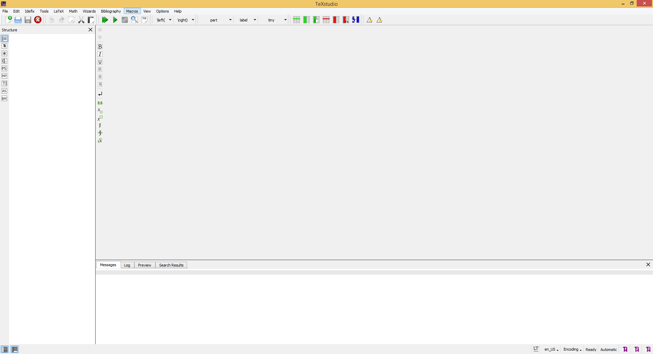Expand the en_US language selector
This screenshot has height=354, width=653.
pos(551,350)
